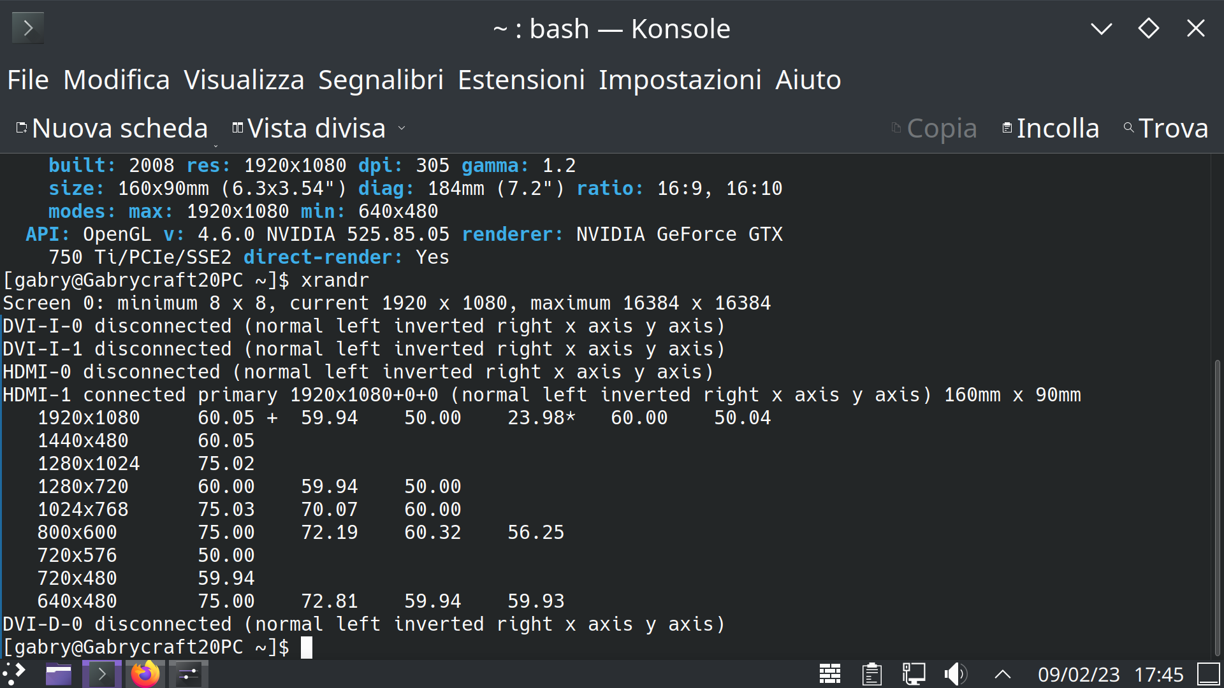Screen dimensions: 1224x688
Task: Click the 'renderer:' label text
Action: 513,234
